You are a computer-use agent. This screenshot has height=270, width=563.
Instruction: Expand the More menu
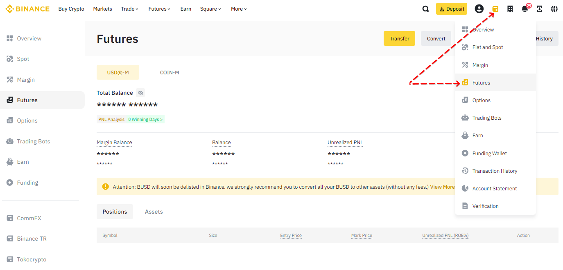[x=239, y=9]
